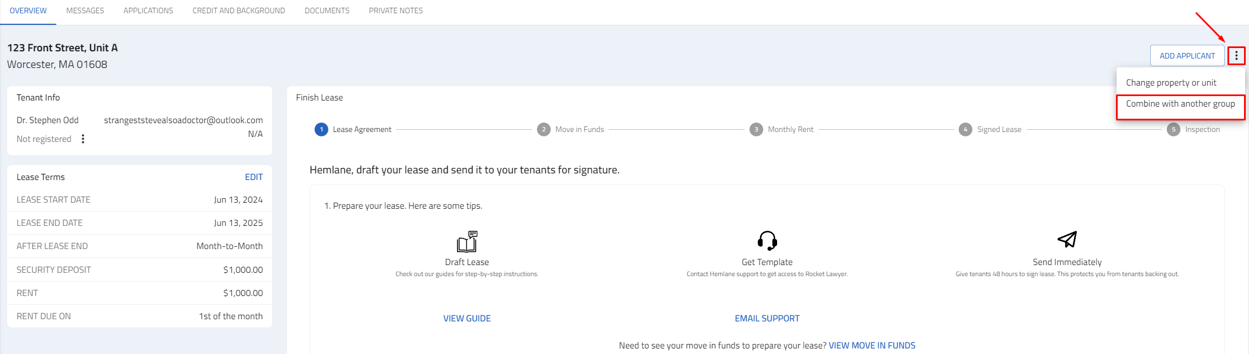The width and height of the screenshot is (1249, 354).
Task: Open the Private Notes tab
Action: [x=396, y=10]
